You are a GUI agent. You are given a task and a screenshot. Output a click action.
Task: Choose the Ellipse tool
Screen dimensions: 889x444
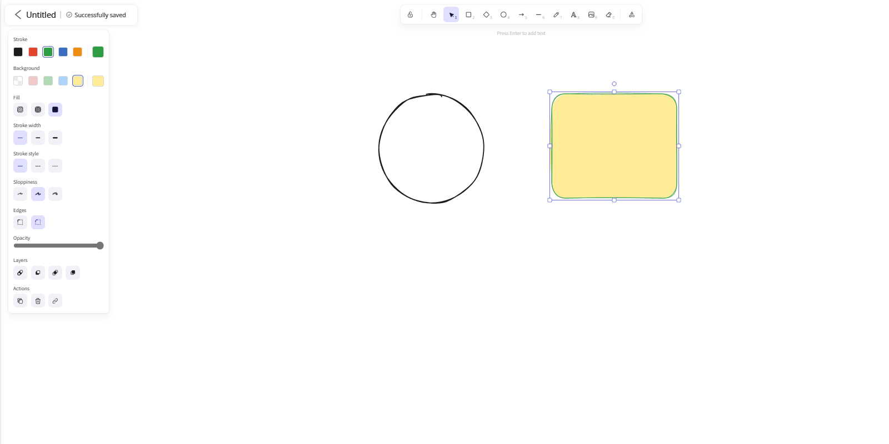504,15
